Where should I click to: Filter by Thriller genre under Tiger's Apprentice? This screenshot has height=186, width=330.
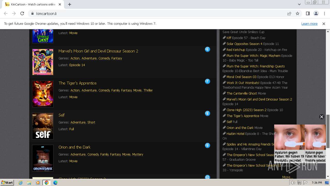pos(148,90)
